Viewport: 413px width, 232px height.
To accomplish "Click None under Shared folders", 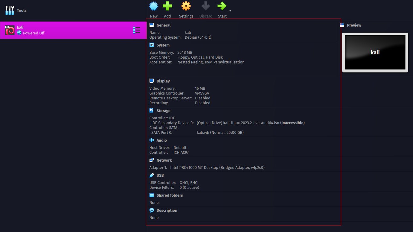I will click(154, 203).
